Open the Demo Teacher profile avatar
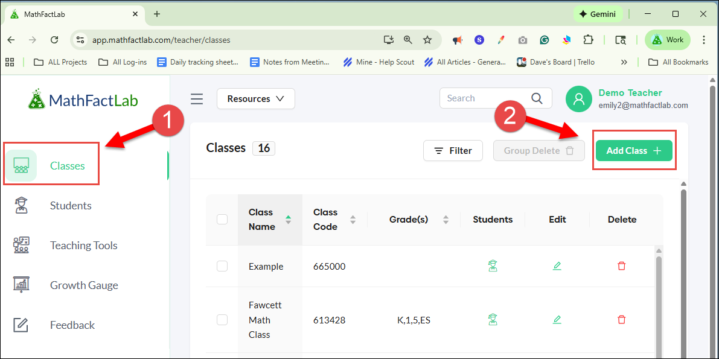The width and height of the screenshot is (719, 359). [579, 98]
